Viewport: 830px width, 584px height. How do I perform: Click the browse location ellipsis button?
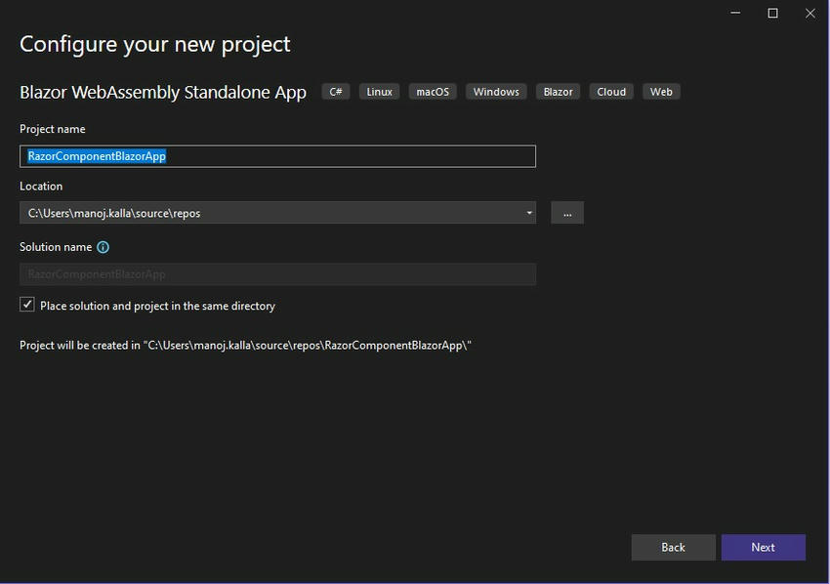pos(567,213)
